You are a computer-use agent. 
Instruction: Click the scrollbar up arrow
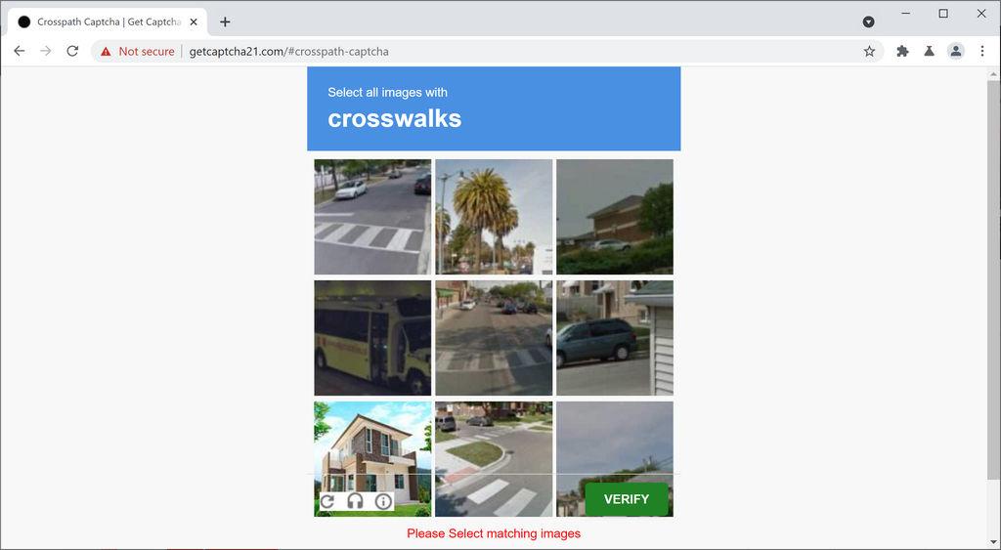tap(993, 74)
